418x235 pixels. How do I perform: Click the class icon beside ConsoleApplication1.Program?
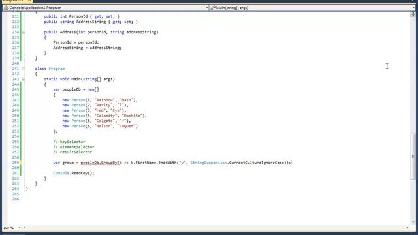point(6,8)
